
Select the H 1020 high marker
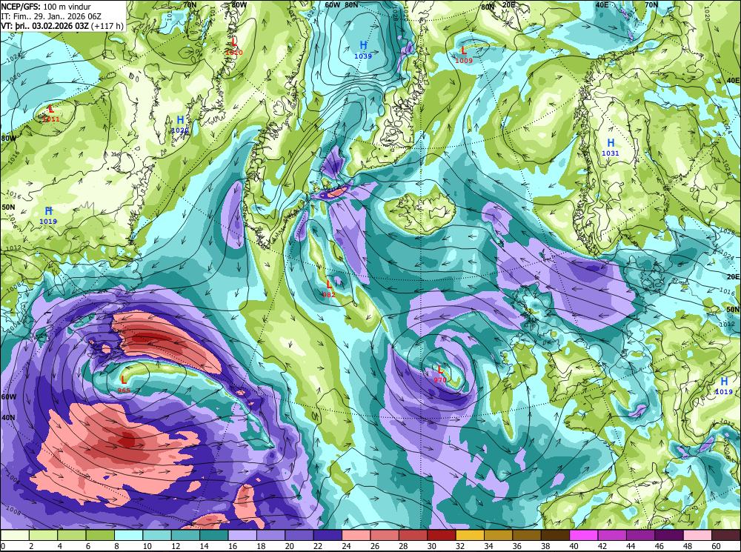[x=180, y=124]
